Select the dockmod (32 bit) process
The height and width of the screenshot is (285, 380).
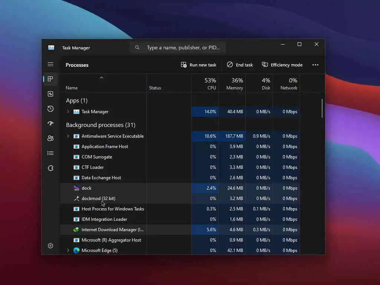point(180,199)
